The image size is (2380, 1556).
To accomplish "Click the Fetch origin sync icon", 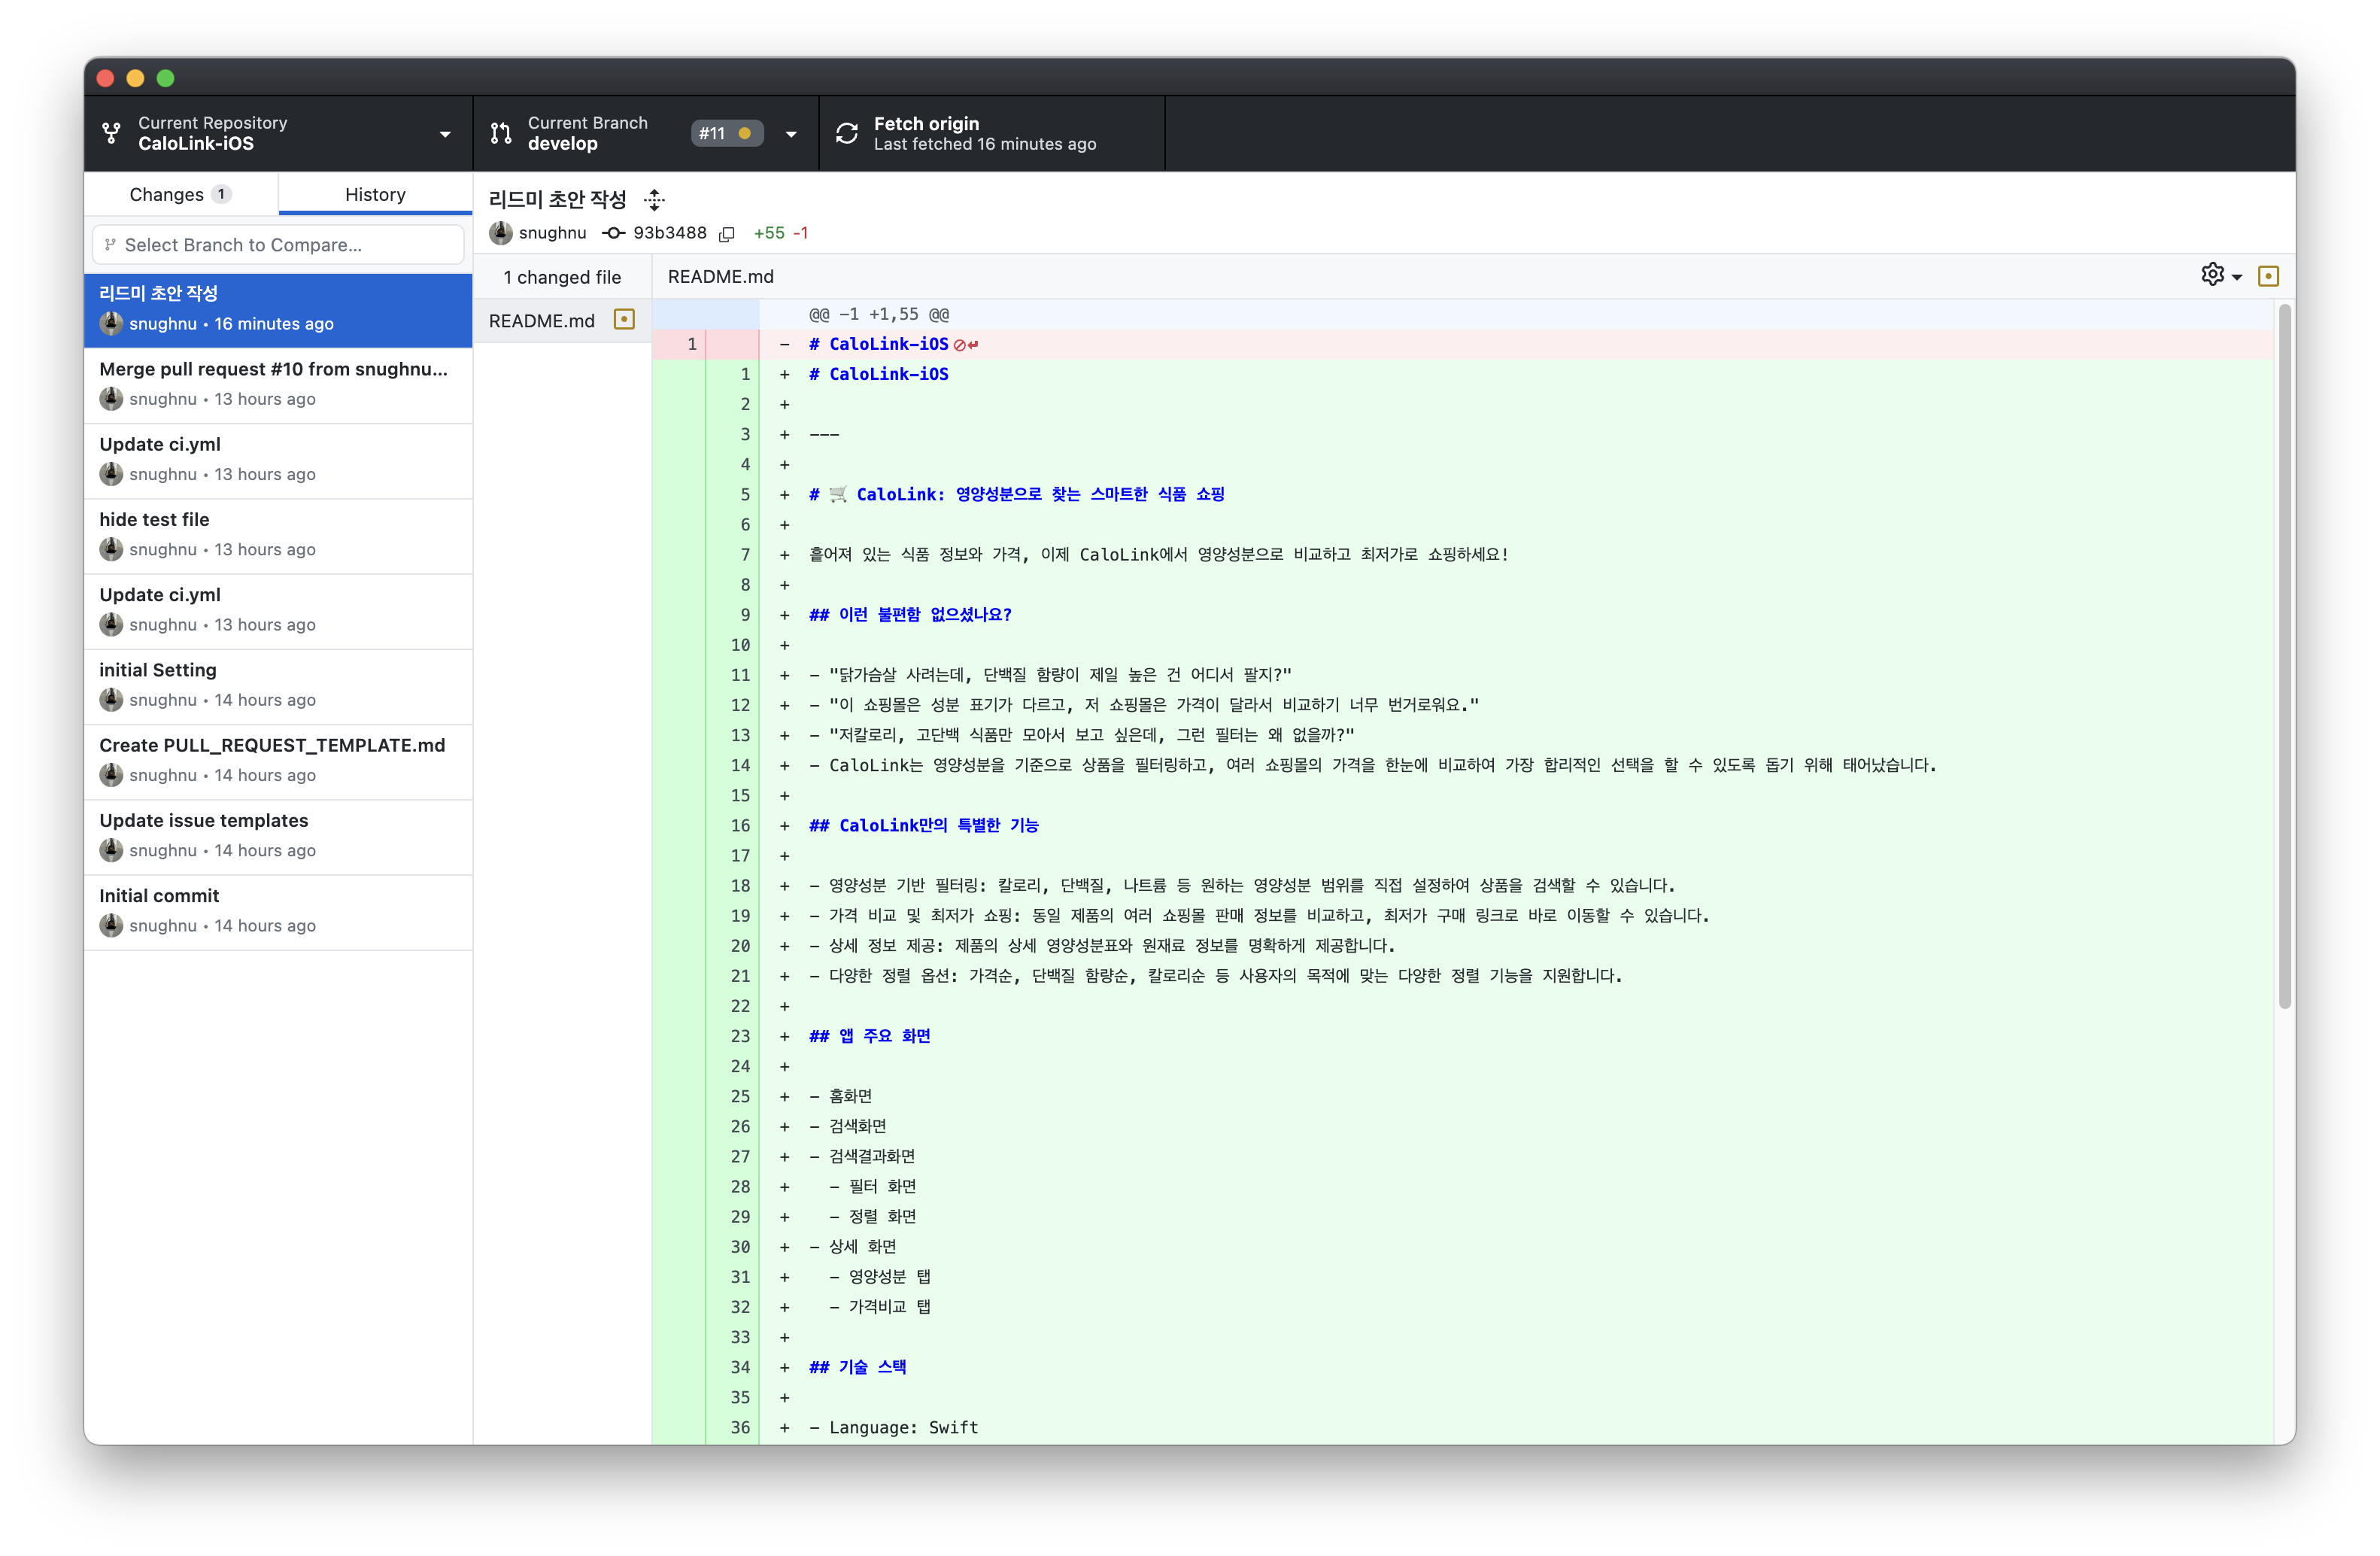I will pyautogui.click(x=847, y=133).
